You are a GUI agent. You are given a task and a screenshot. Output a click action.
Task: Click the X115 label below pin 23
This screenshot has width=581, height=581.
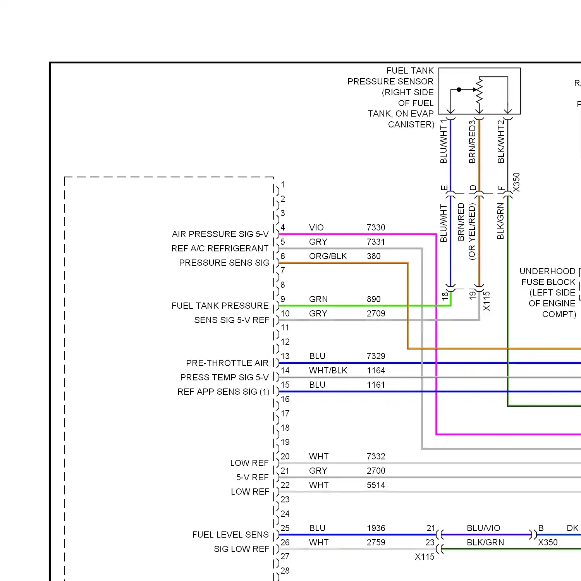click(425, 557)
